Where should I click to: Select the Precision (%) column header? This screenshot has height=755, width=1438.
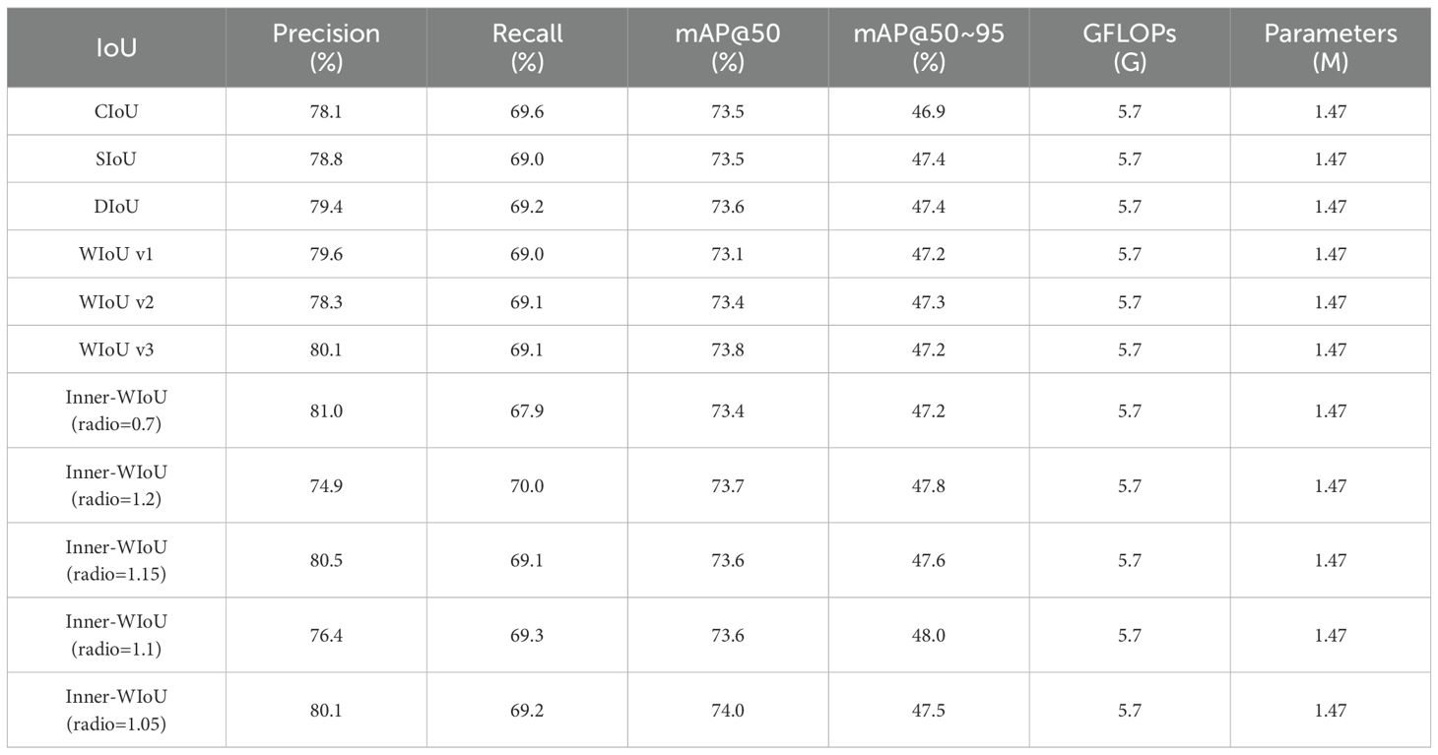click(x=326, y=47)
